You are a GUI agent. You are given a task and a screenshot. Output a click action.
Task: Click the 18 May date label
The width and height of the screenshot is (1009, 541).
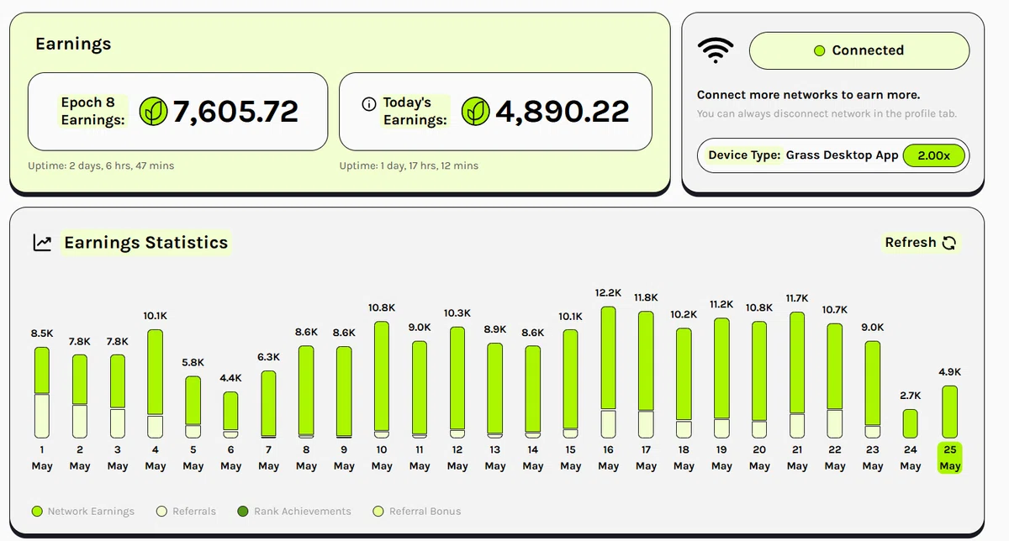pyautogui.click(x=684, y=458)
